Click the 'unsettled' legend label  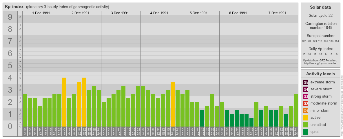[318, 125]
